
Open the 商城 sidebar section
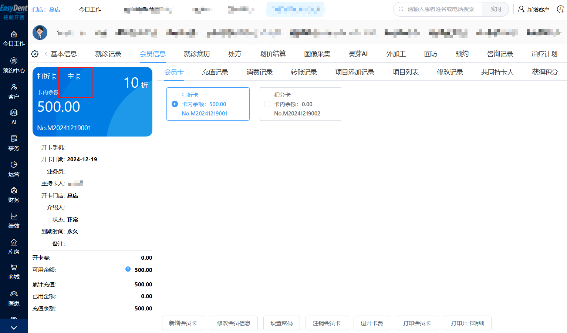[x=14, y=272]
